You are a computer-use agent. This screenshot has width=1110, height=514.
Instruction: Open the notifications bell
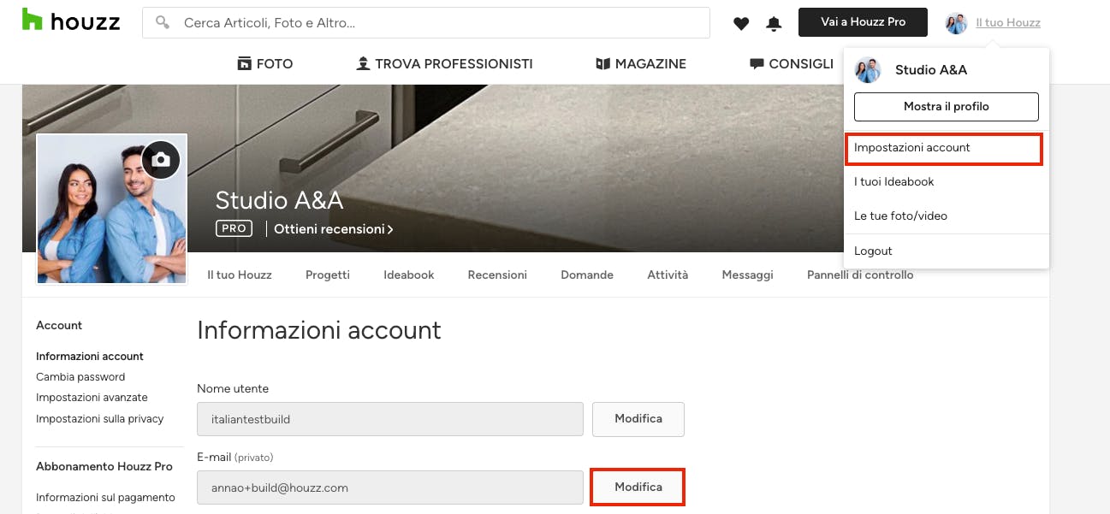tap(774, 23)
